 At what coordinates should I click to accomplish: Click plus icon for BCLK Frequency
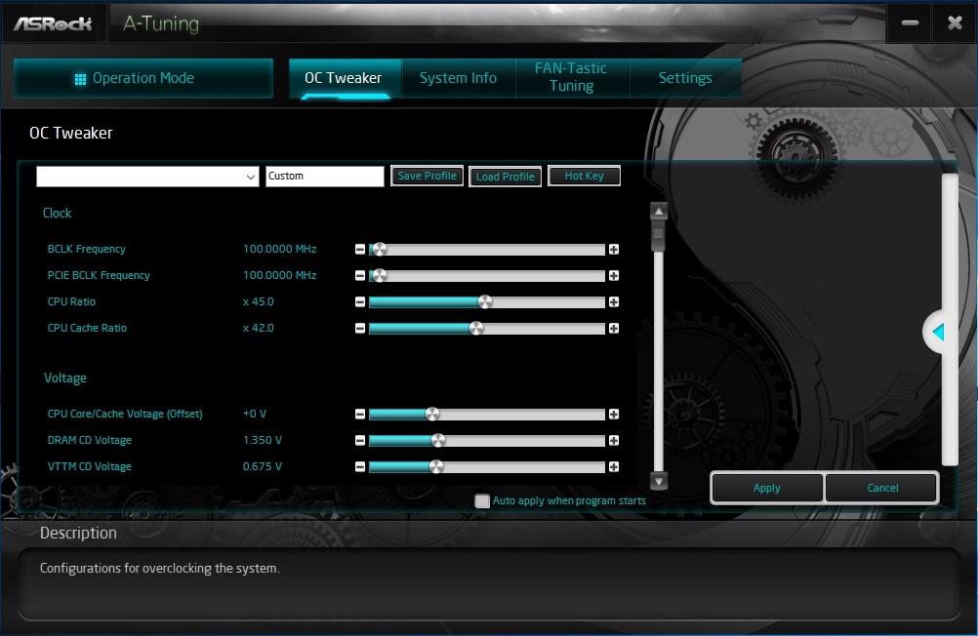pos(614,250)
